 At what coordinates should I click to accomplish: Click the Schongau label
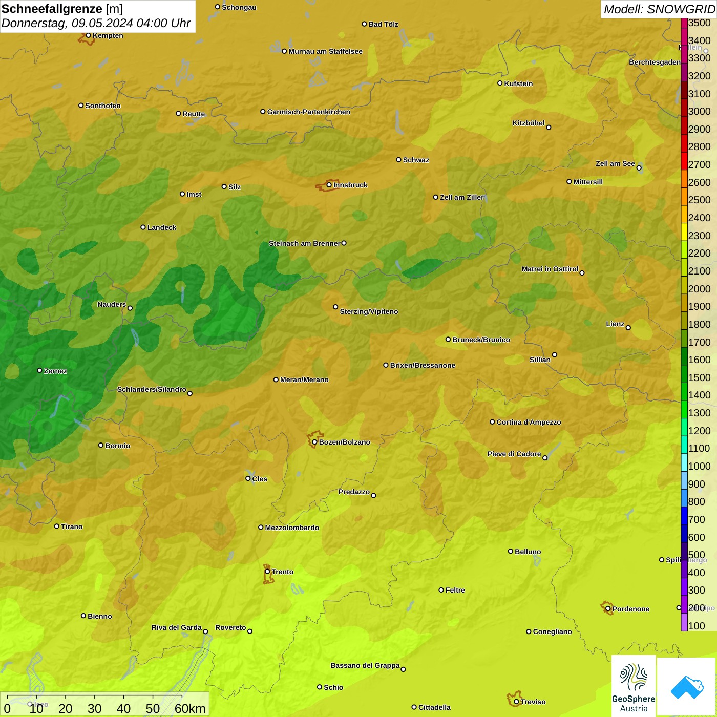click(x=239, y=7)
